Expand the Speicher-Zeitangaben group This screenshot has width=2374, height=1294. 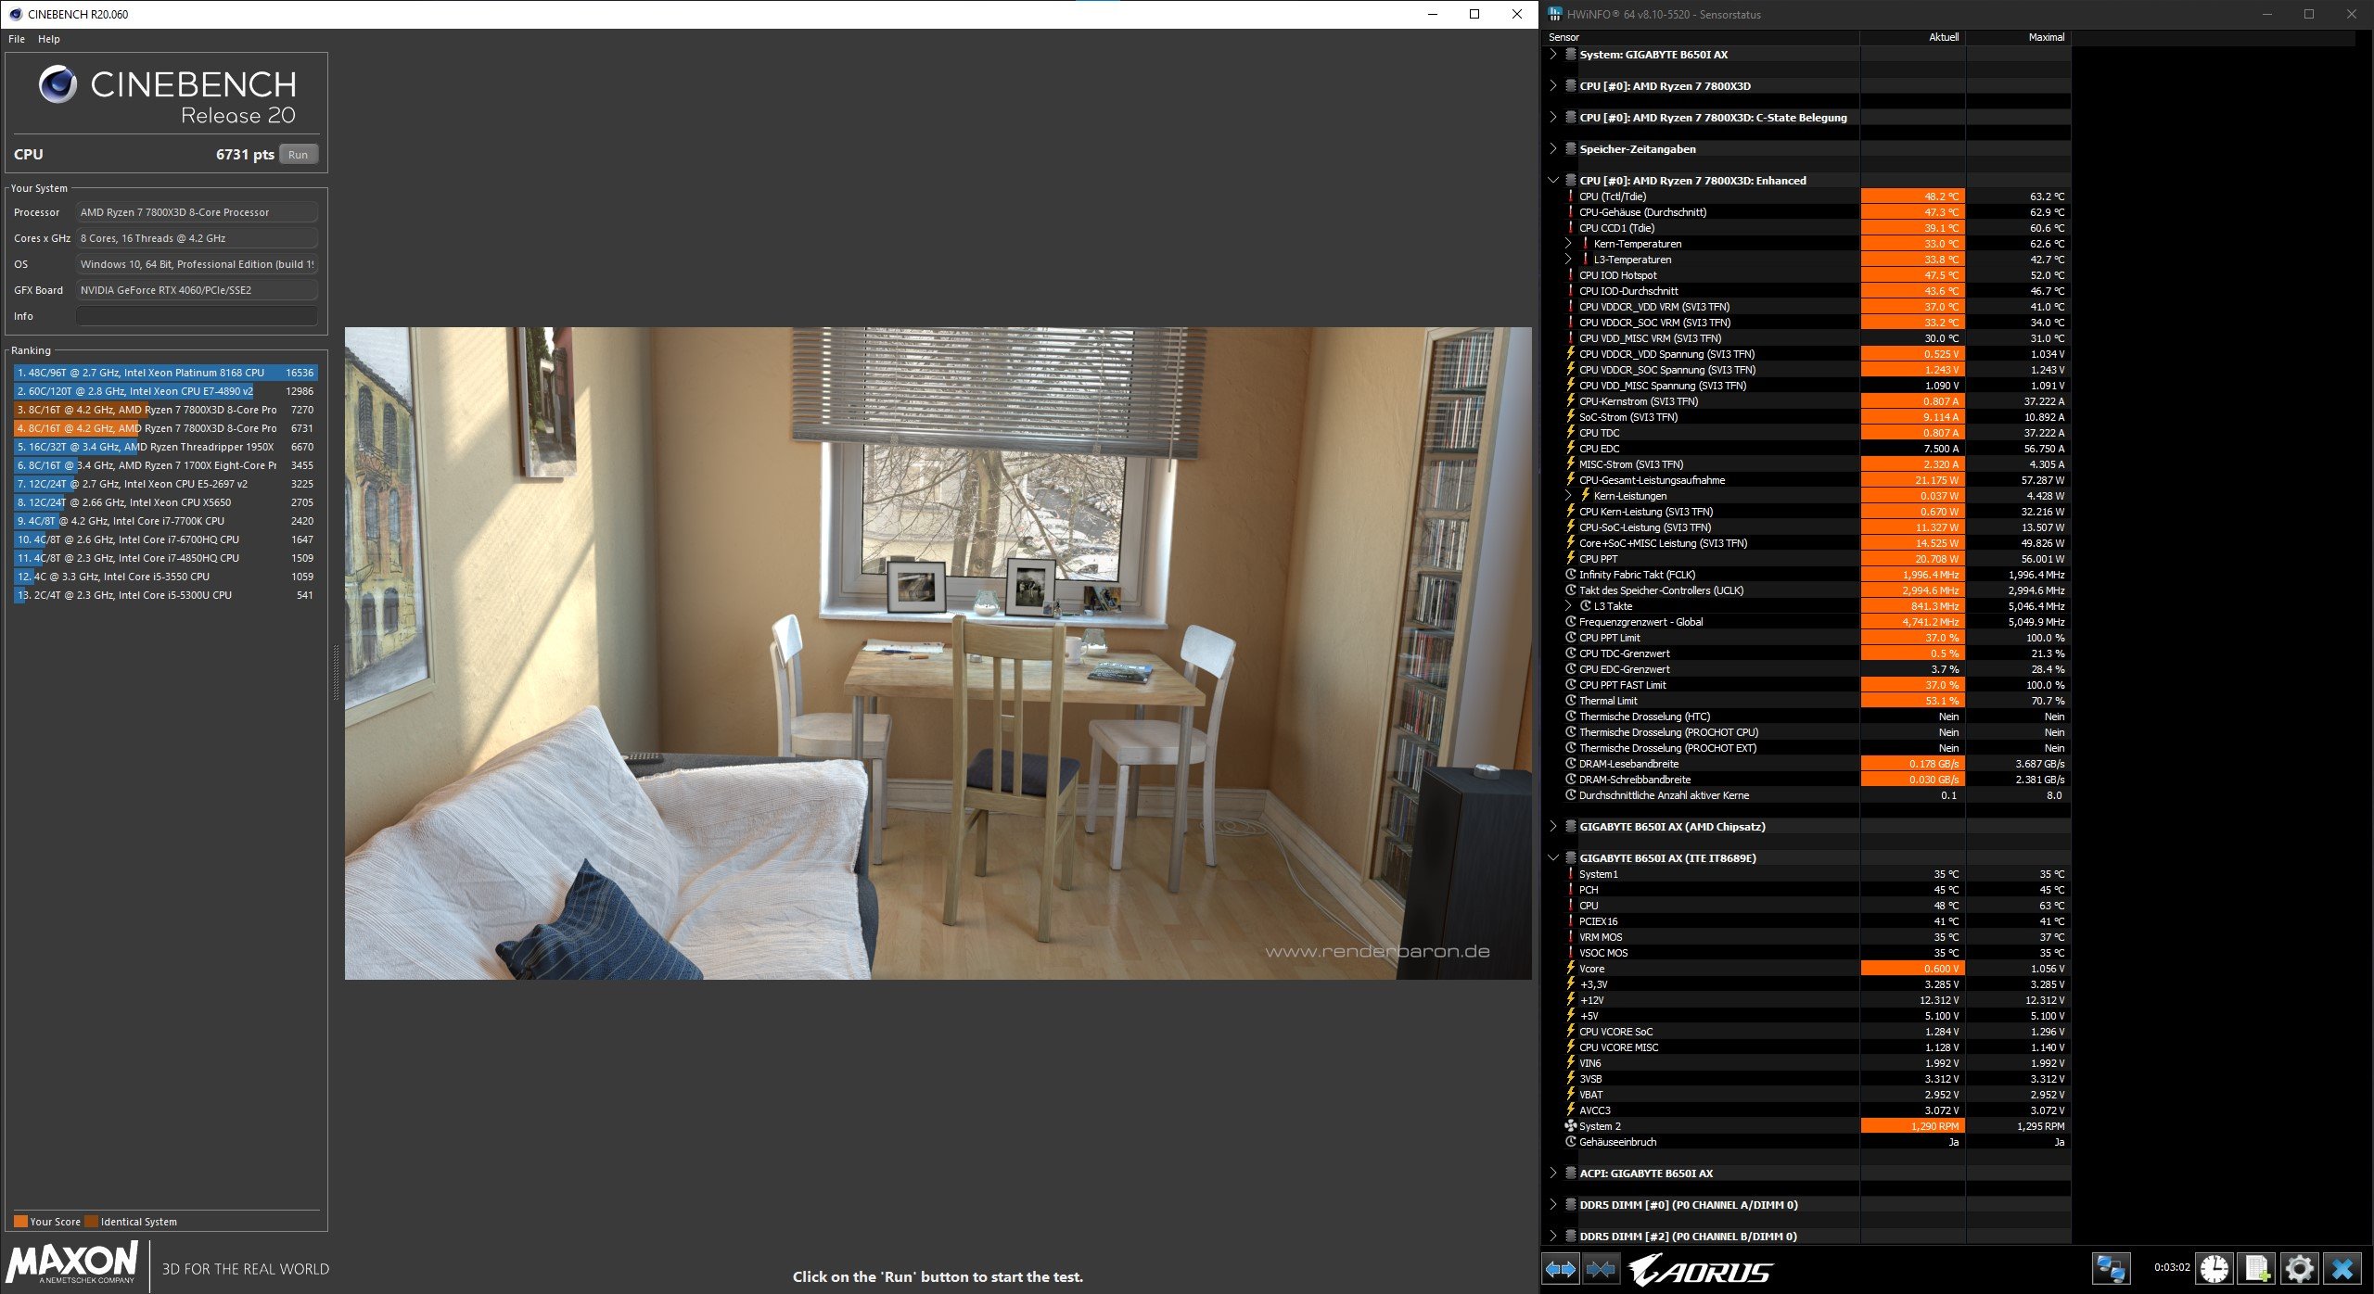coord(1553,148)
